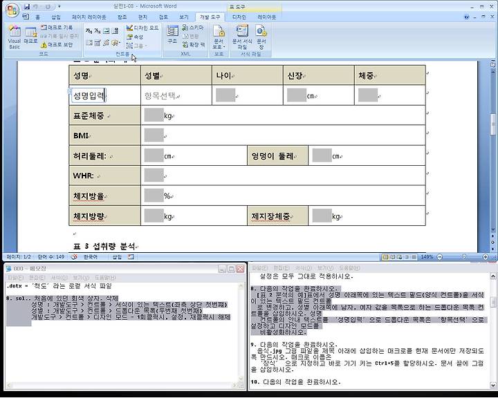Insert a plain text content control
Viewport: 498px width, 398px height.
[98, 31]
